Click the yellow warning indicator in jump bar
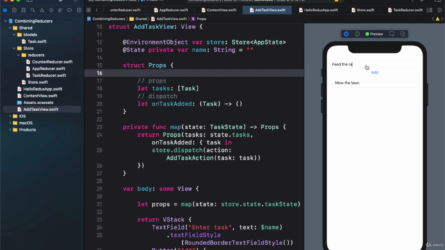The height and width of the screenshot is (250, 445). pyautogui.click(x=437, y=19)
